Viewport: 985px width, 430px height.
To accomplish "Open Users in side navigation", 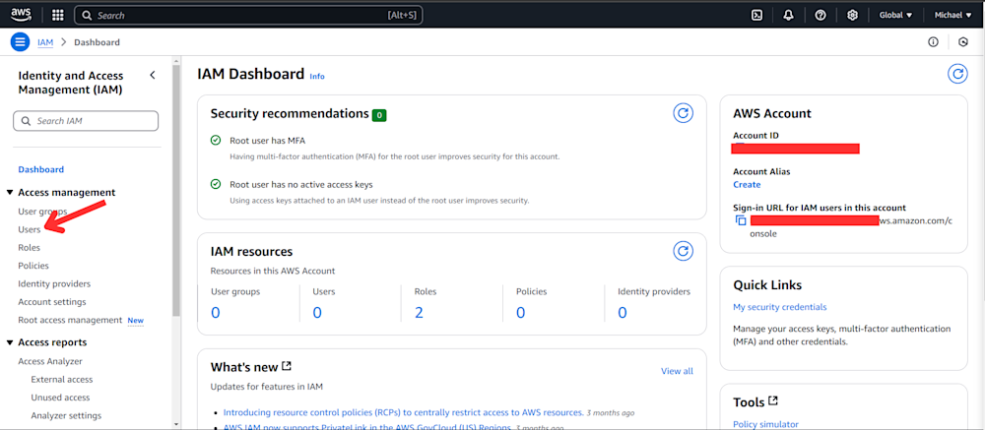I will coord(30,229).
